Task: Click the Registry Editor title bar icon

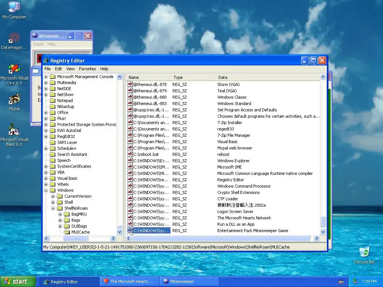Action: pyautogui.click(x=46, y=61)
